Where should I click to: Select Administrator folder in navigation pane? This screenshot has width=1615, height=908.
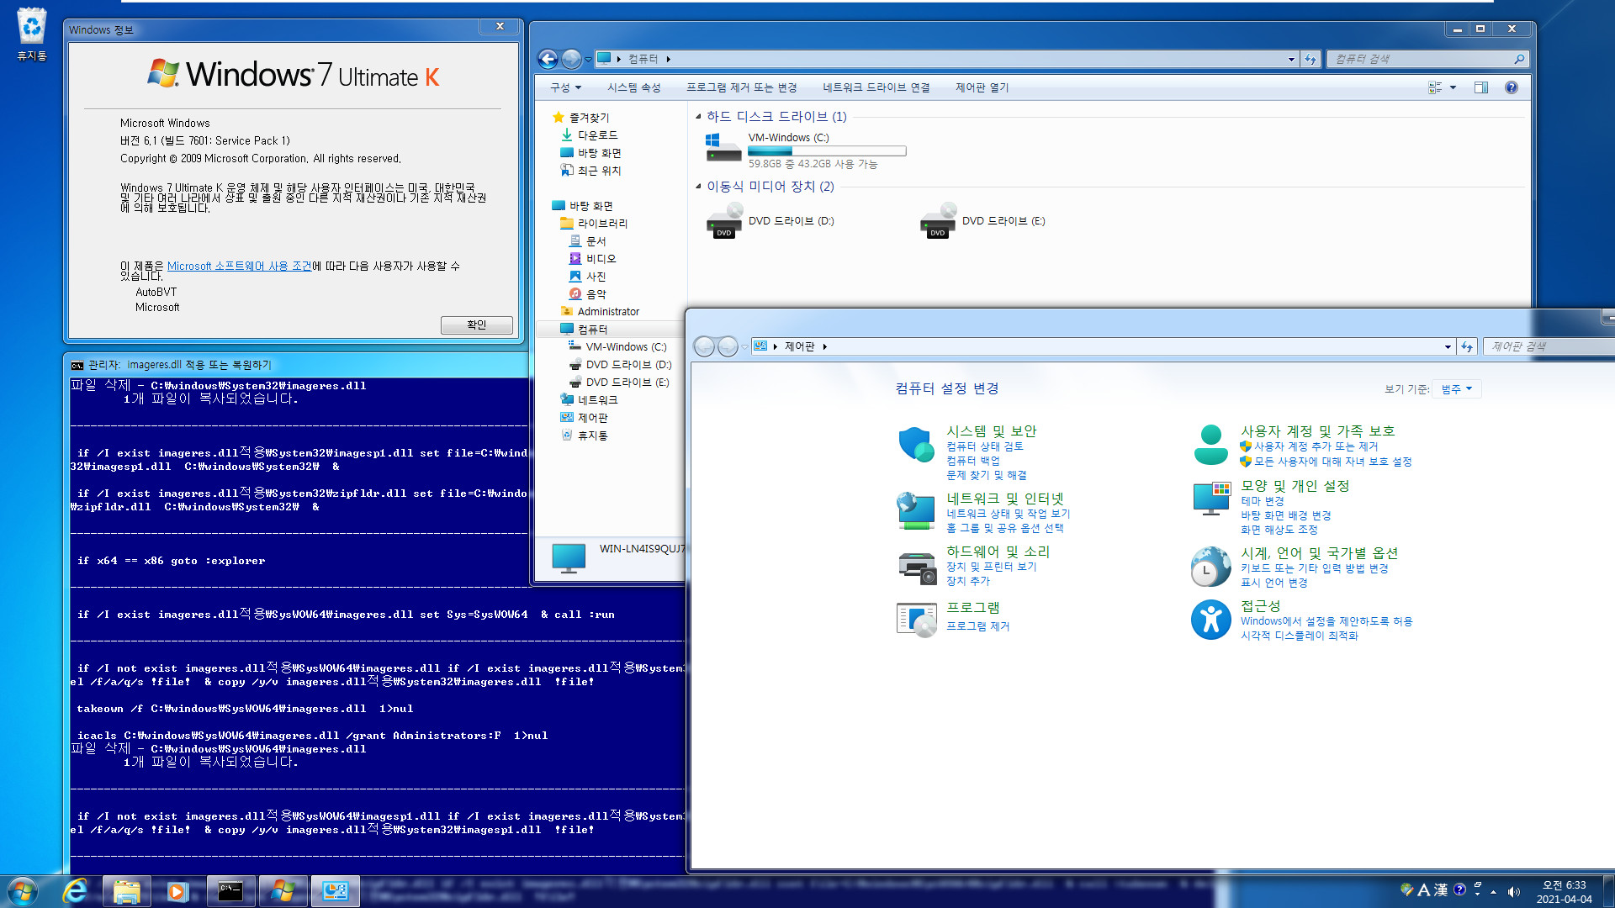(607, 312)
